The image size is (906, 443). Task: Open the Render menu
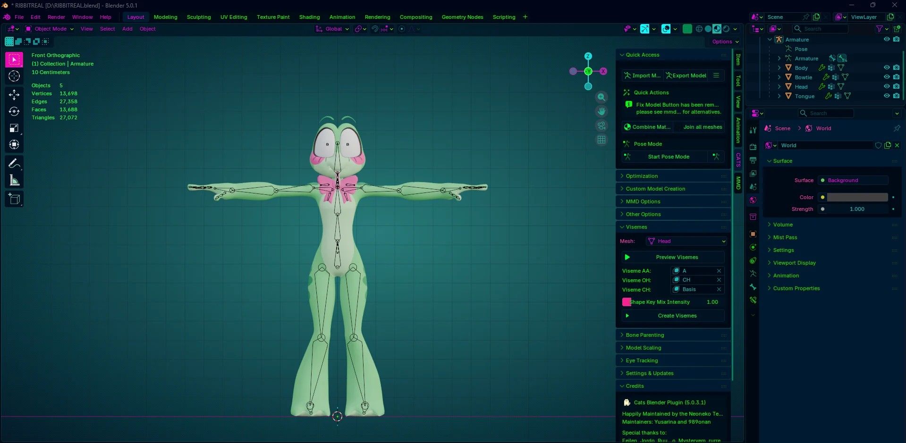click(56, 17)
